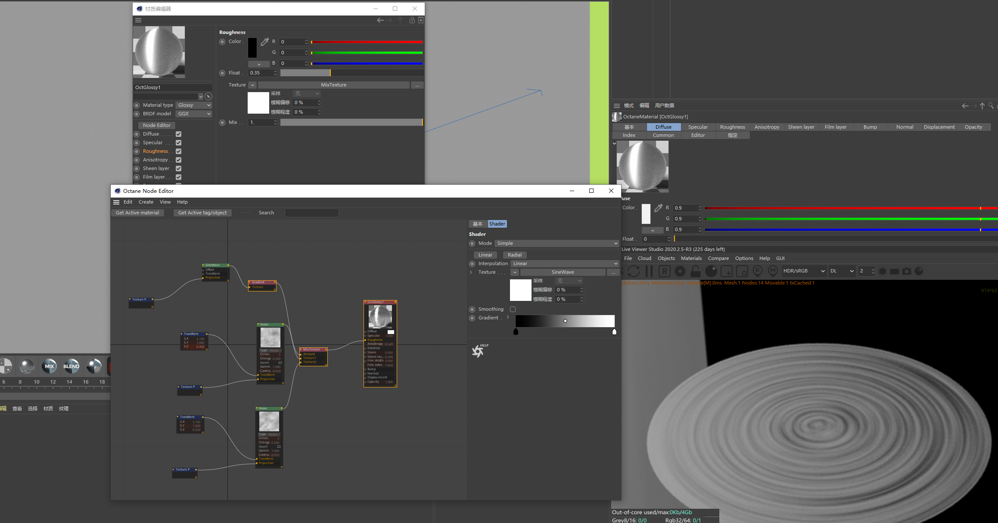Open Octane render settings gear
Screen dimensions: 998x523
pos(680,271)
